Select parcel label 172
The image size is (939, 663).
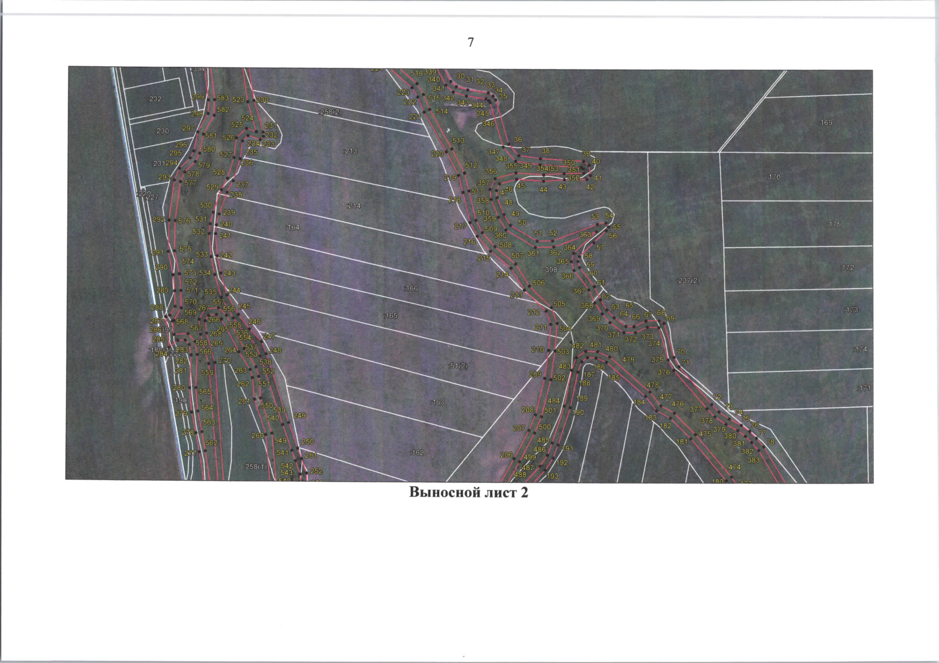[848, 267]
